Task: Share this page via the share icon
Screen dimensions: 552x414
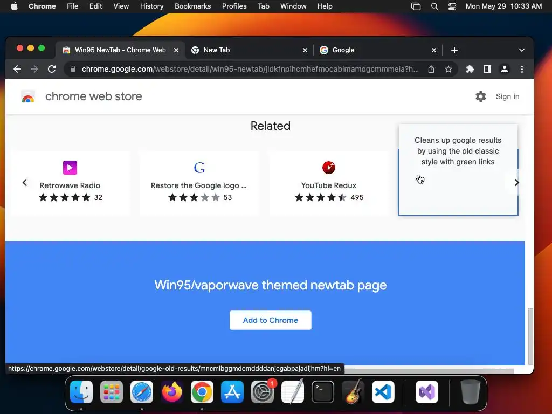Action: click(431, 69)
